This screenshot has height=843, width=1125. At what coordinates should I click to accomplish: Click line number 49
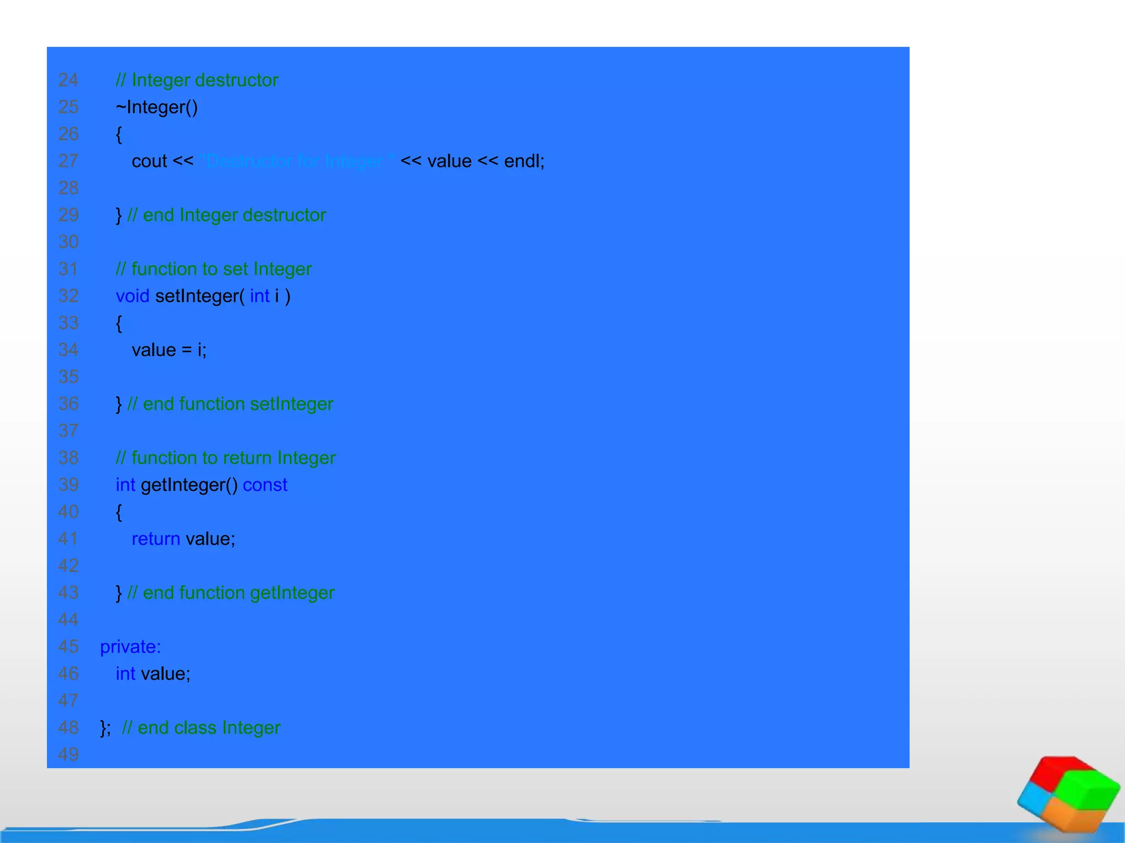tap(69, 755)
